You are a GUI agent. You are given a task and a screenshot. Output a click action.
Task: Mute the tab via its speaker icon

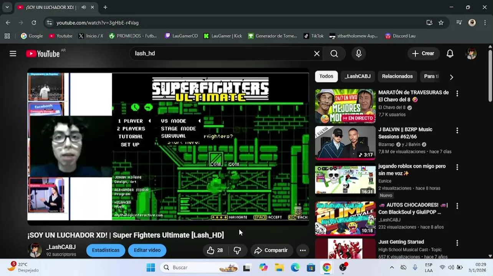pyautogui.click(x=84, y=7)
